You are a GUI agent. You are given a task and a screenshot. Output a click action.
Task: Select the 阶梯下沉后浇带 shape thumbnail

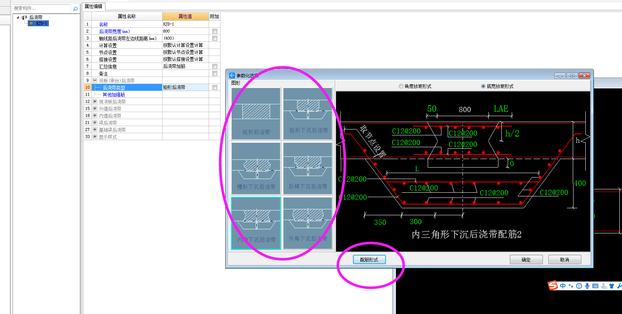(308, 169)
